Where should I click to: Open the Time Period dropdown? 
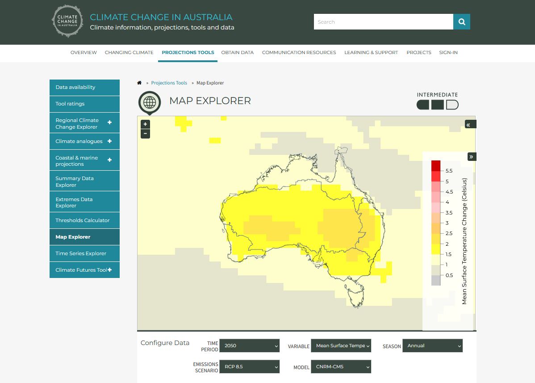tap(249, 345)
